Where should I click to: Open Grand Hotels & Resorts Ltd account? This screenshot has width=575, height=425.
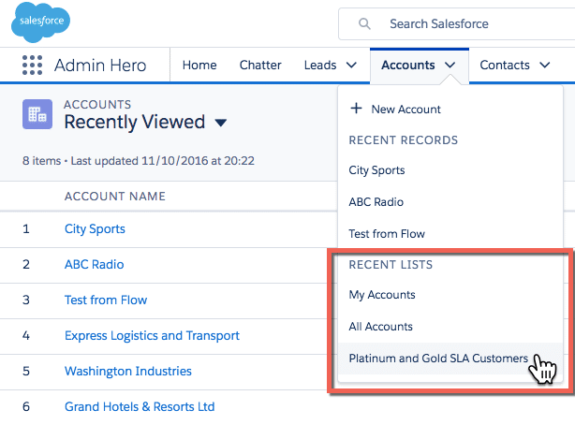[140, 406]
